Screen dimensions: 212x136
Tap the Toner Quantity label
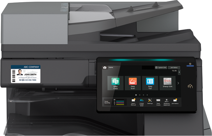click(107, 102)
